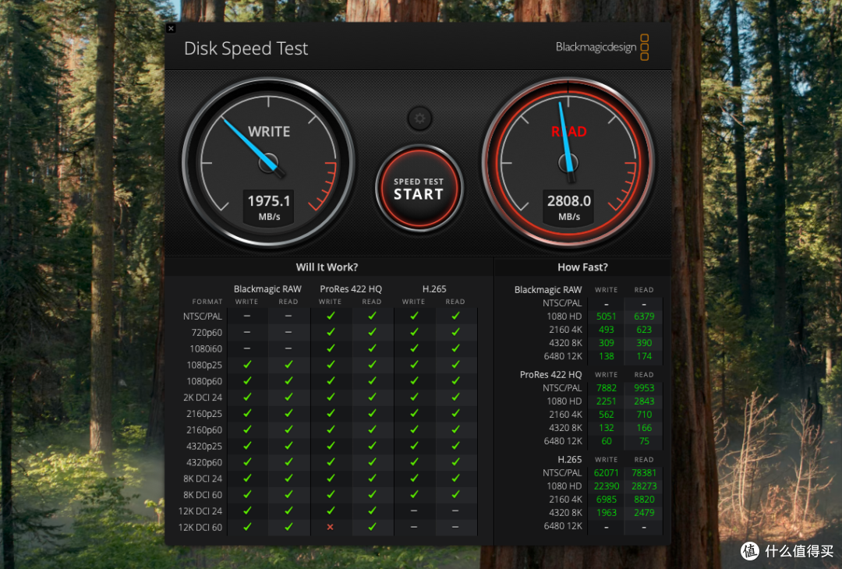
Task: Click the READ gauge dial
Action: [x=568, y=161]
